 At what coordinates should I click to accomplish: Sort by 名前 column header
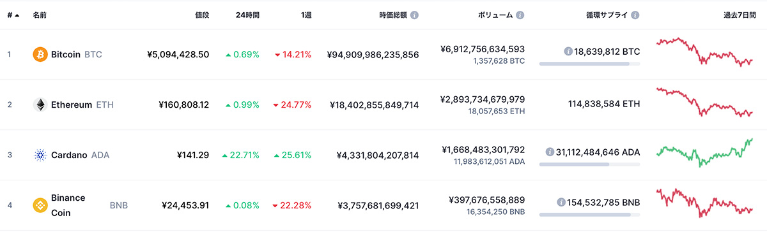pyautogui.click(x=40, y=15)
